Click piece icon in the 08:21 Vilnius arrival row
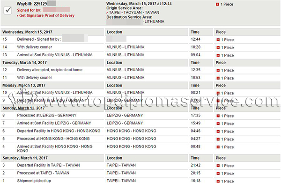This screenshot has width=281, height=183. pos(218,93)
